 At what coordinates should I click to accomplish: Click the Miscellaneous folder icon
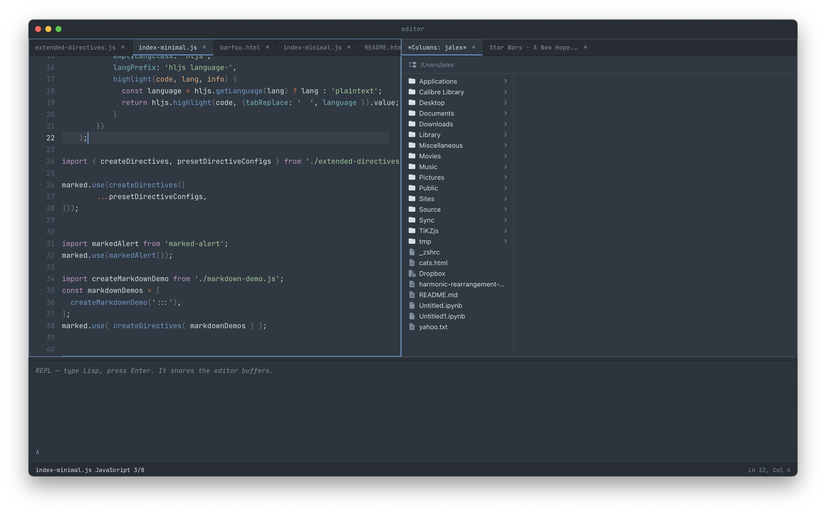[412, 145]
